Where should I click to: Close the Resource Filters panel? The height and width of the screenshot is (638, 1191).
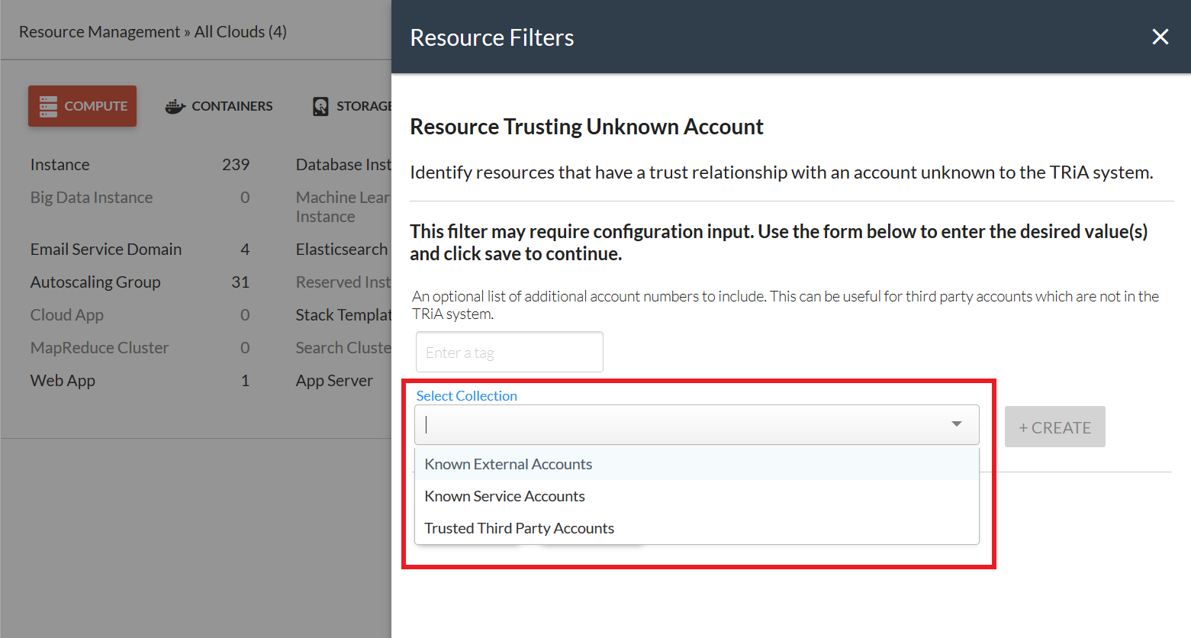(x=1160, y=37)
